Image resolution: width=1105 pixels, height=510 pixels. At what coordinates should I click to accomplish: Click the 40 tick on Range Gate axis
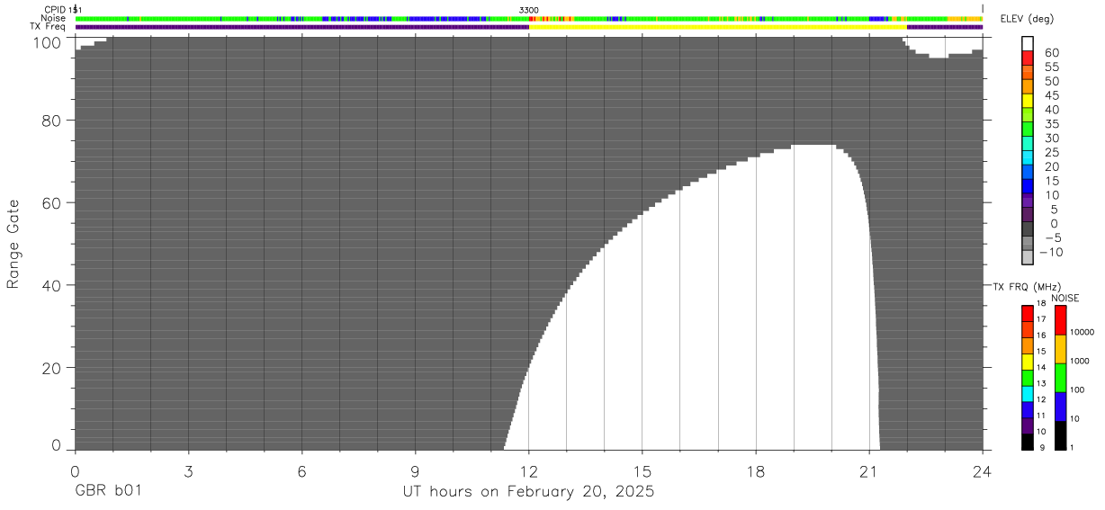(x=53, y=285)
